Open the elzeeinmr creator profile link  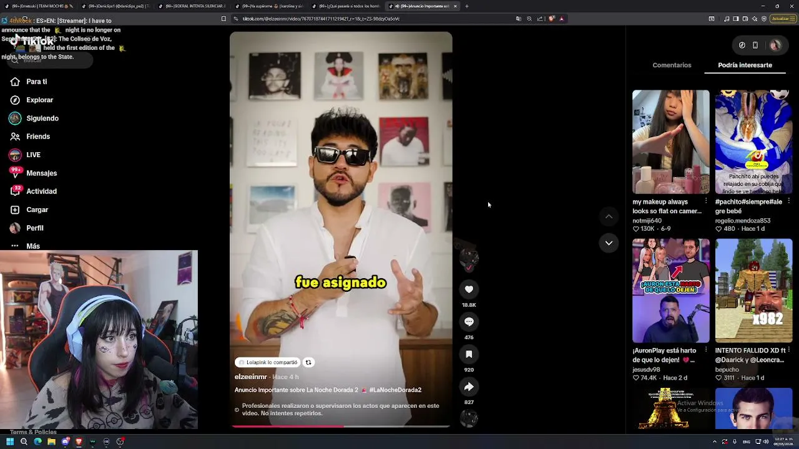tap(251, 377)
